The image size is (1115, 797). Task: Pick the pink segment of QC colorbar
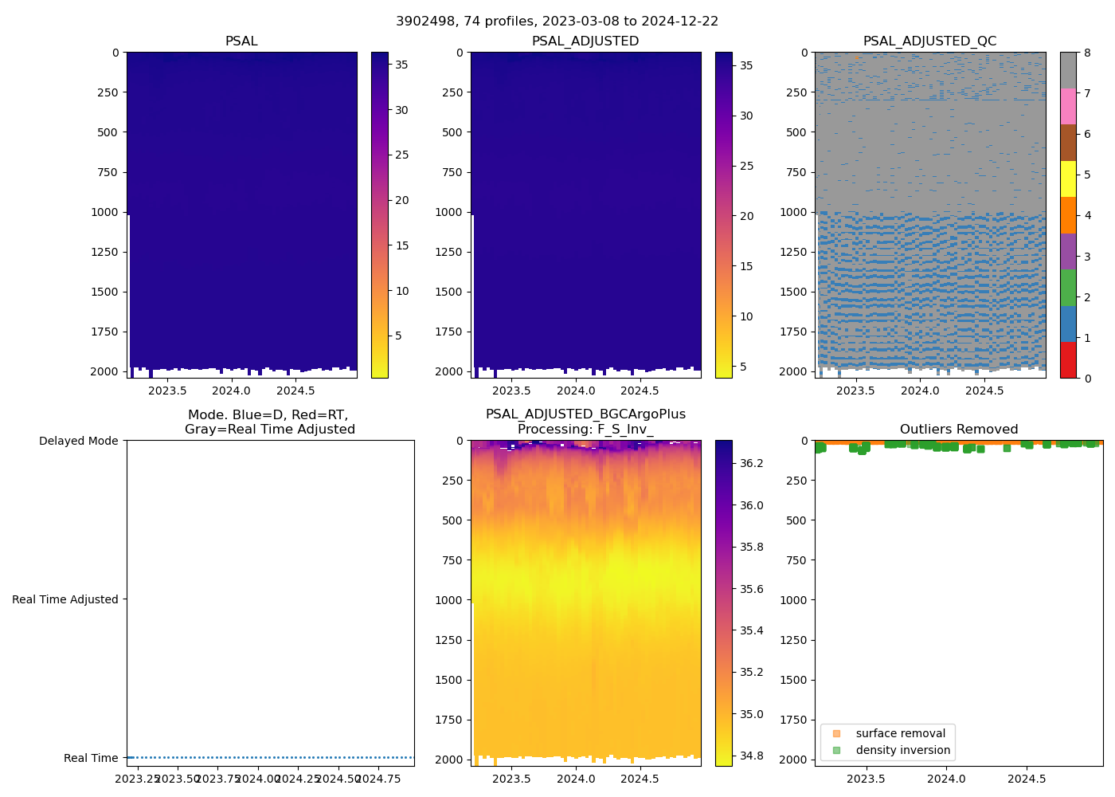click(1068, 106)
